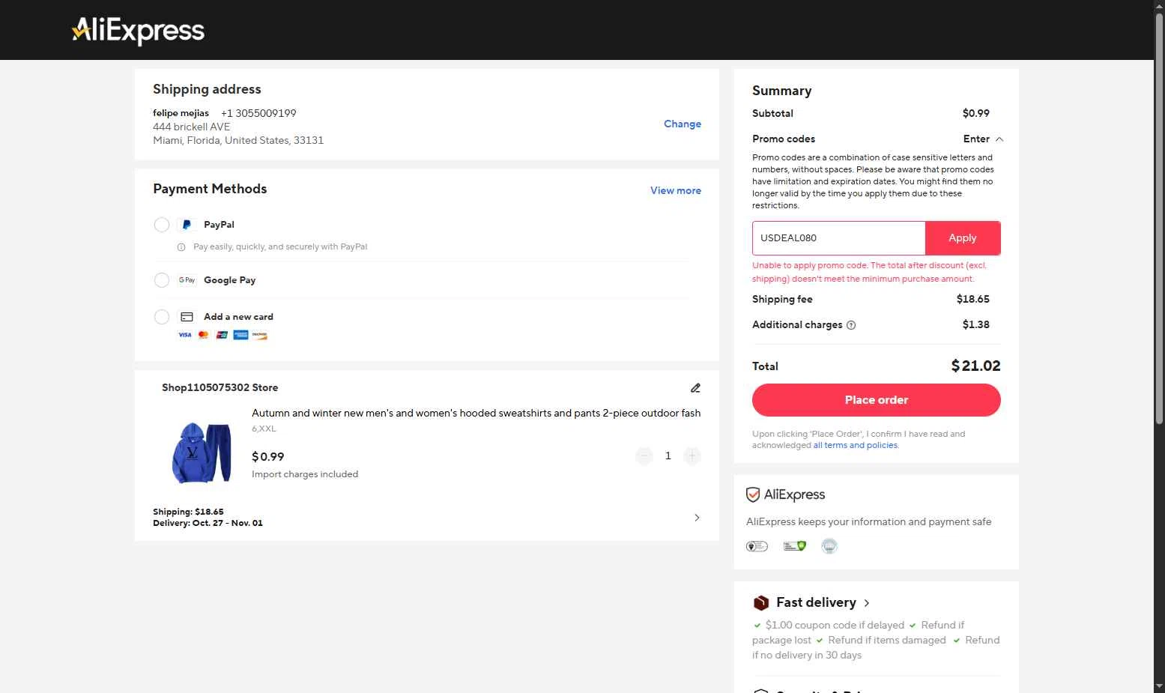Select PayPal payment method

coord(162,225)
